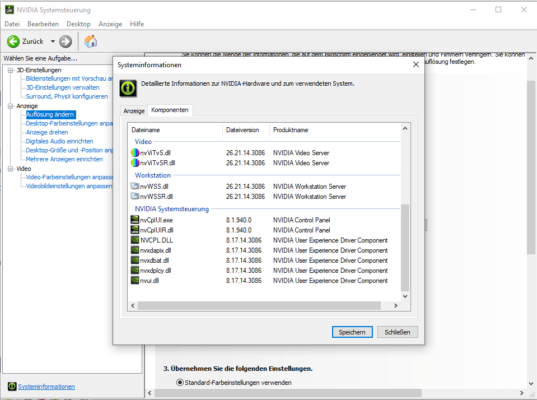This screenshot has width=537, height=400.
Task: Open Video-Farbeinstellungen anpassen task
Action: (x=69, y=177)
